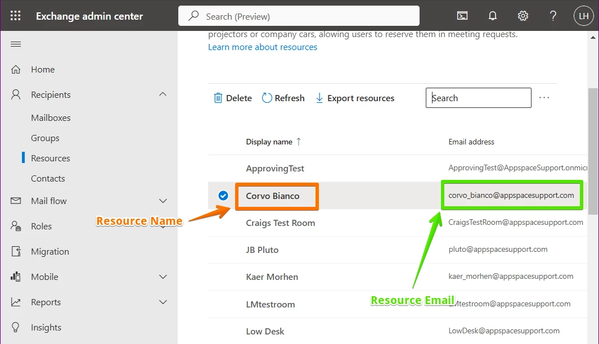Click the corvo_bianco@appspacesupport.com email

point(511,195)
